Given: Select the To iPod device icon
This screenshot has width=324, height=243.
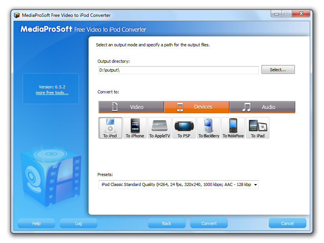Looking at the screenshot, I should (110, 128).
